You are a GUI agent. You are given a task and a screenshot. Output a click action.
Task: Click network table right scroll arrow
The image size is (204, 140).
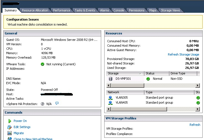point(198,109)
